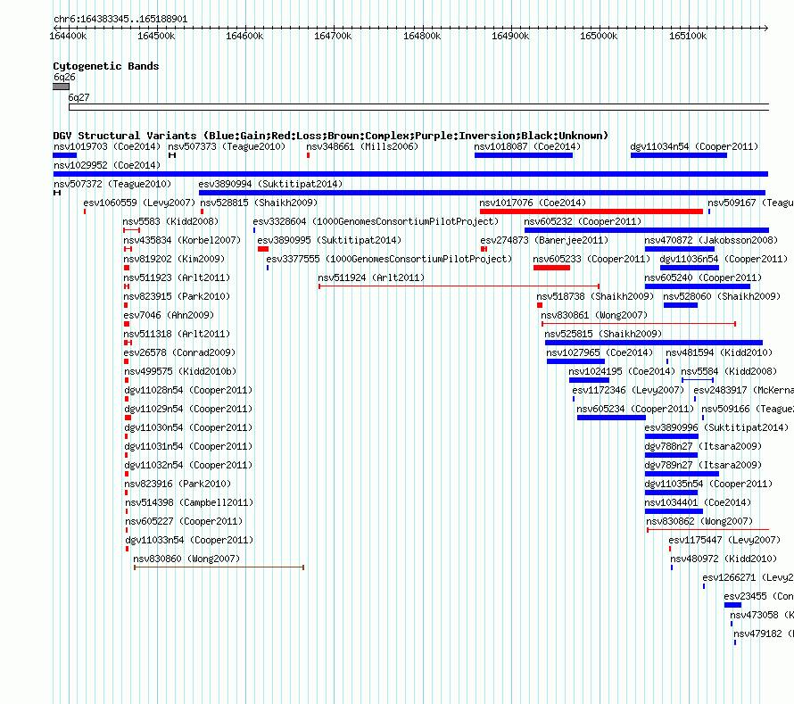Click the nsv1019703 (Coe2014) label
794x704 pixels.
pyautogui.click(x=107, y=146)
